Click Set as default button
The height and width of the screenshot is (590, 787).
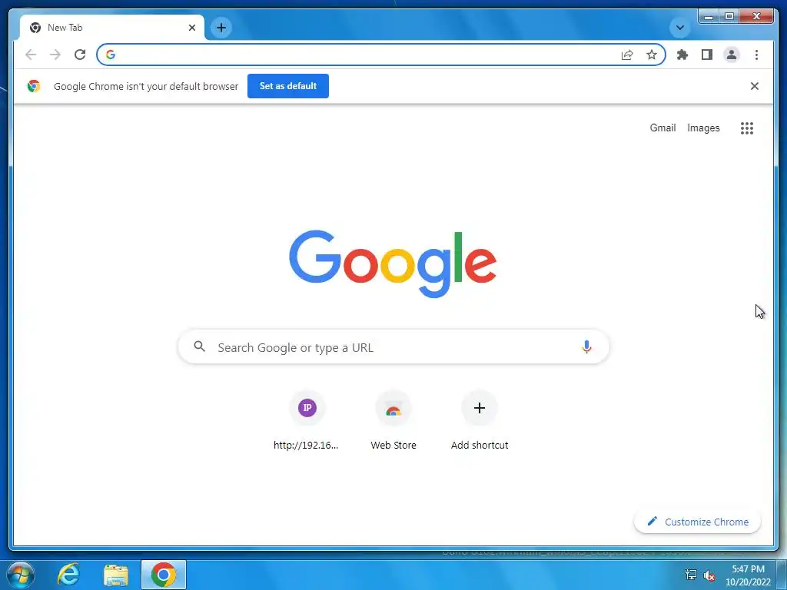coord(288,86)
